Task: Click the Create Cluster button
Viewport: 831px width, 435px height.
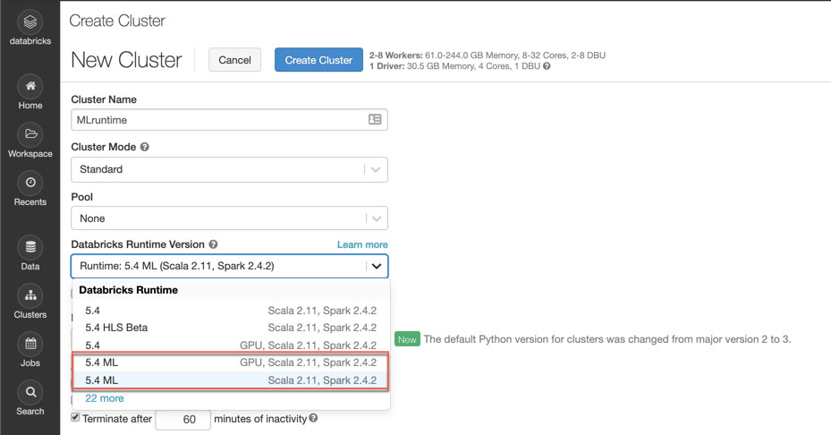Action: point(318,60)
